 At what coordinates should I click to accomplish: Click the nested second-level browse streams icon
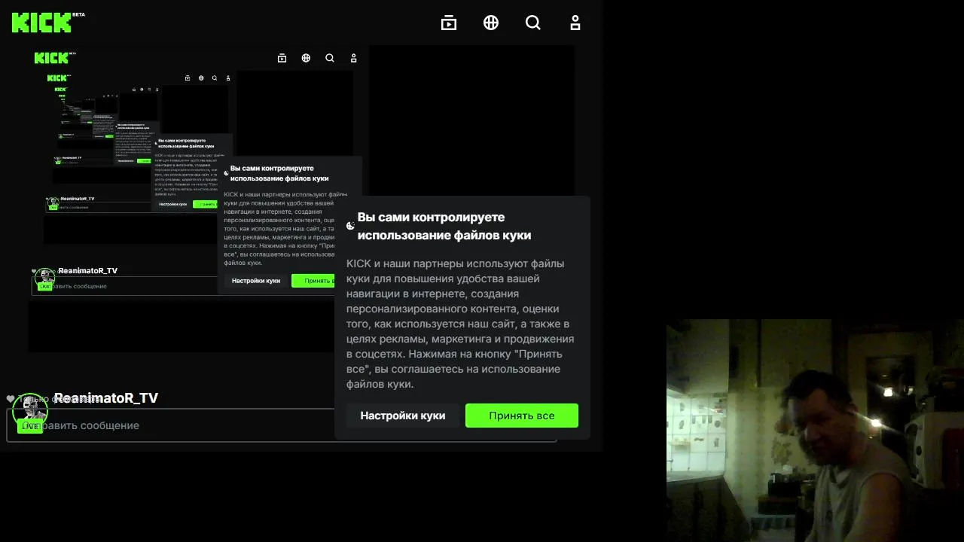click(282, 58)
